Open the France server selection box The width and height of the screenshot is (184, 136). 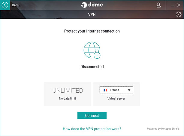[x=116, y=90]
